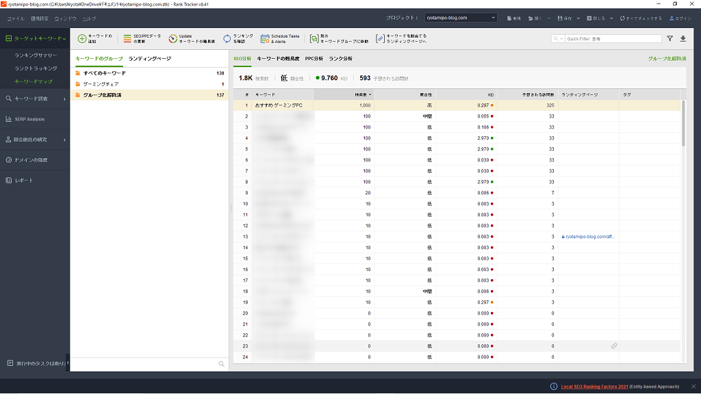Open the Local SEO Ranking Factors 2021 link
This screenshot has height=394, width=701.
594,386
